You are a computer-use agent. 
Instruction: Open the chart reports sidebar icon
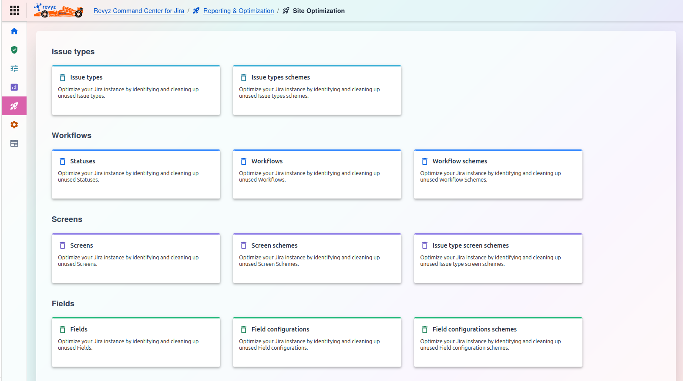pos(14,87)
